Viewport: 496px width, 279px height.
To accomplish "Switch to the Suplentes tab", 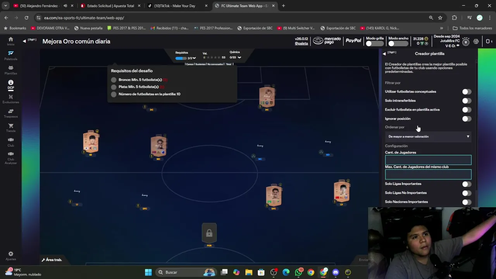I will point(200,64).
